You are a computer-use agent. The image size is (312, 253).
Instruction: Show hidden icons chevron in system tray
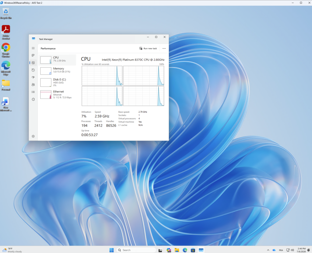point(268,250)
